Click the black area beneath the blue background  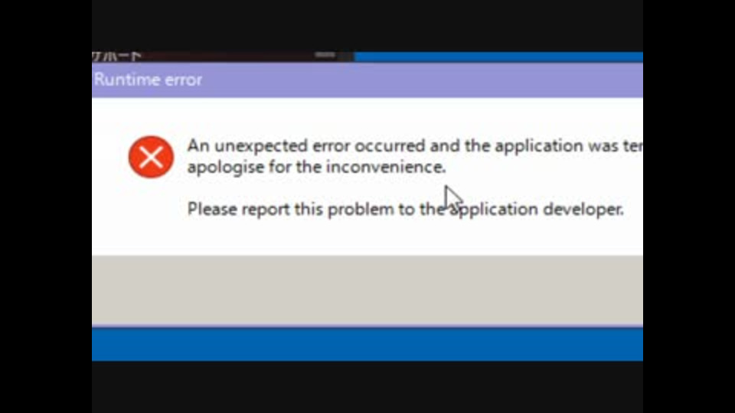tap(367, 387)
